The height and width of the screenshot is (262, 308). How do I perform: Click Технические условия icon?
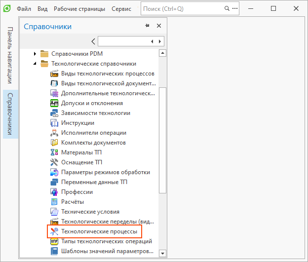pyautogui.click(x=54, y=212)
